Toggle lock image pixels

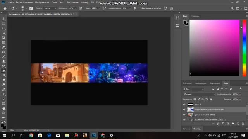[x=199, y=99]
